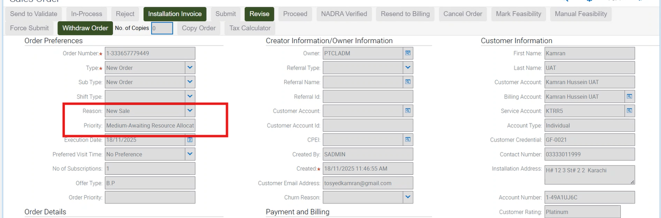Click the CPEI field lookup icon
This screenshot has height=218, width=661.
pos(408,140)
